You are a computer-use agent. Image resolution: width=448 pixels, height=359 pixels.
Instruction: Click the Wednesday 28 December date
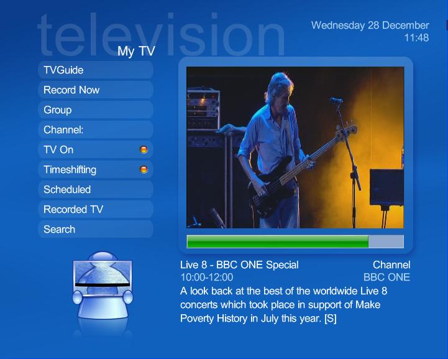pos(370,26)
